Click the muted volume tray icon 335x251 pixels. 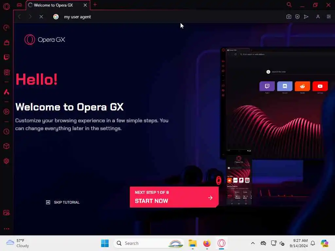pyautogui.click(x=282, y=243)
